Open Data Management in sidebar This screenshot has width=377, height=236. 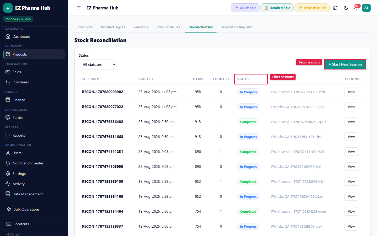tap(34, 194)
